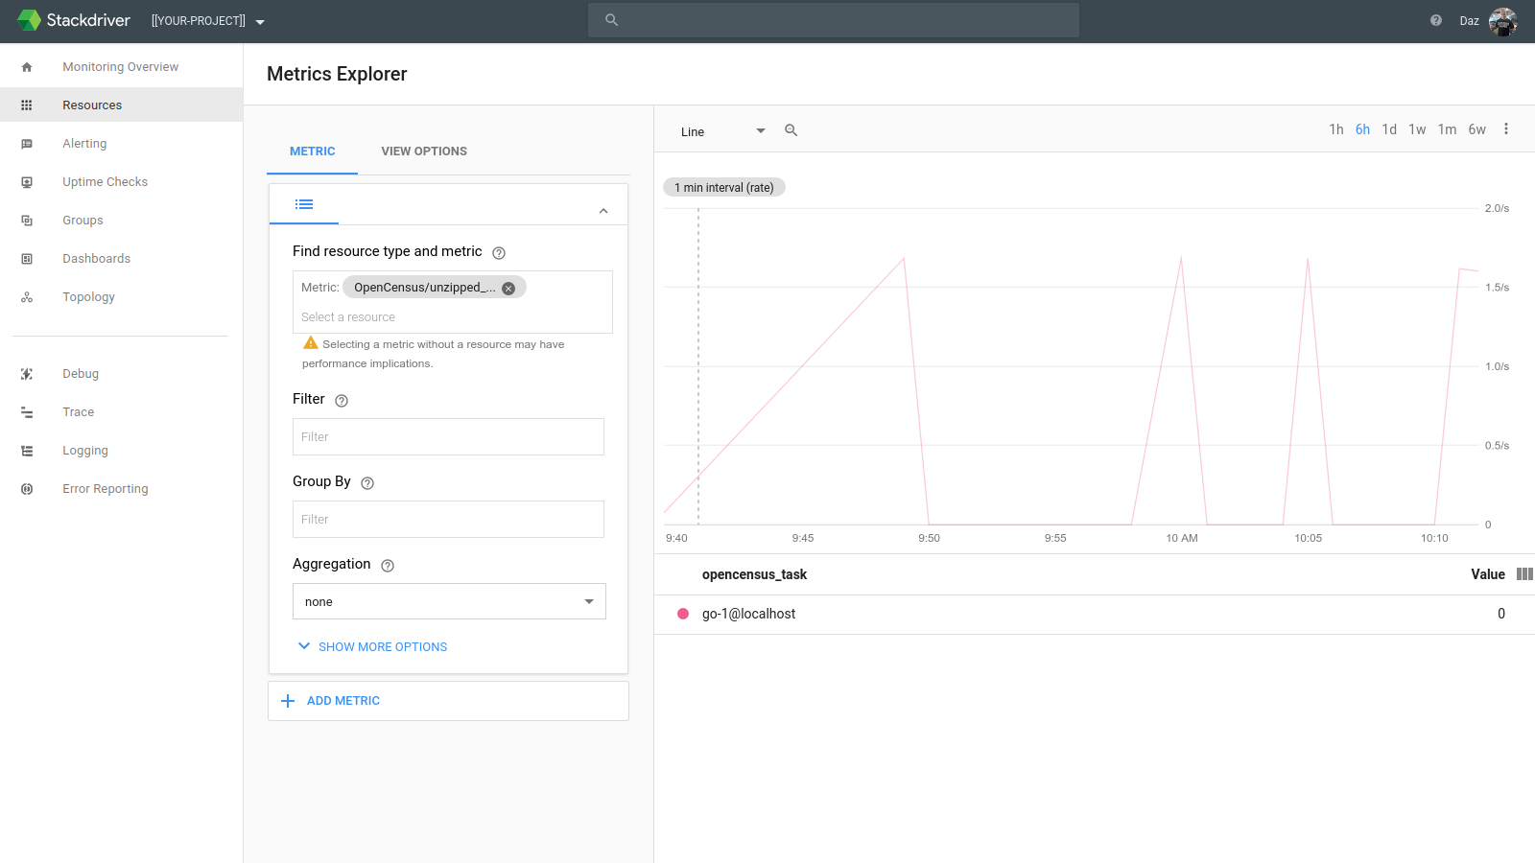The height and width of the screenshot is (863, 1535).
Task: Click the Alerting sidebar icon
Action: (27, 144)
